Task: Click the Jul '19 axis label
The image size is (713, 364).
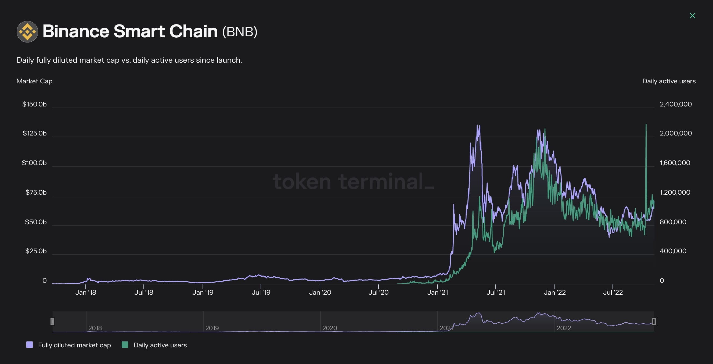Action: point(261,292)
